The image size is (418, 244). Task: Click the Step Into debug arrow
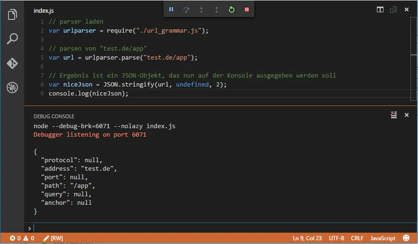pos(201,9)
